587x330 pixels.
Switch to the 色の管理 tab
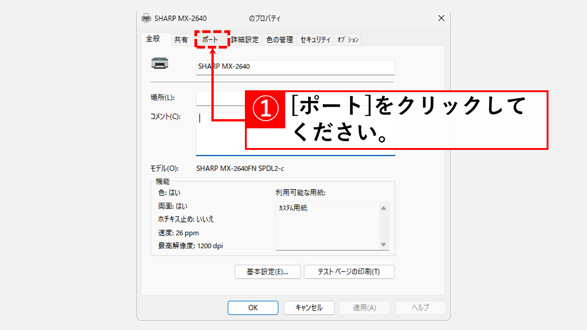click(x=279, y=39)
